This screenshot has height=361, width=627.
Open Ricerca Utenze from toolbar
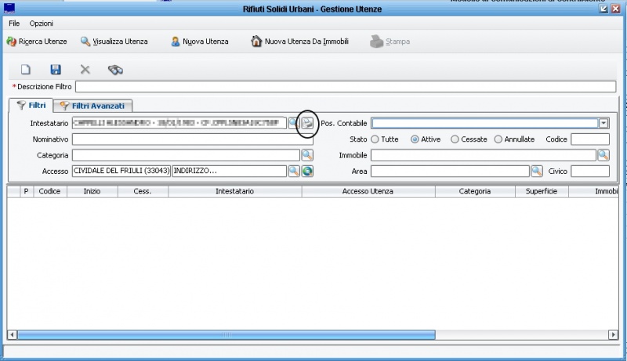pyautogui.click(x=36, y=42)
